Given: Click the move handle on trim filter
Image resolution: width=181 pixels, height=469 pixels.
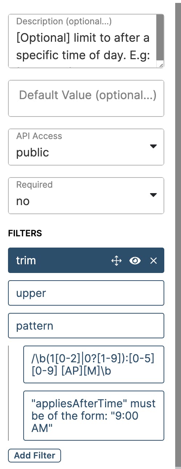Looking at the screenshot, I should pyautogui.click(x=116, y=261).
